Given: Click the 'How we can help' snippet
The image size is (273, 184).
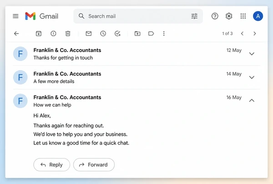Looking at the screenshot, I should [52, 105].
